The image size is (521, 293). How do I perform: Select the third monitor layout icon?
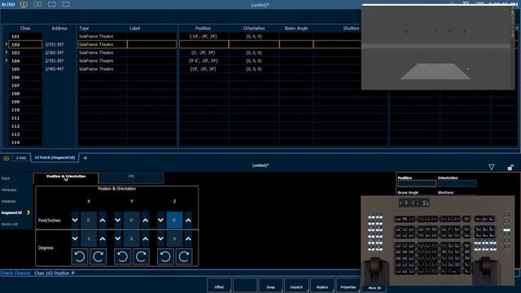[52, 5]
